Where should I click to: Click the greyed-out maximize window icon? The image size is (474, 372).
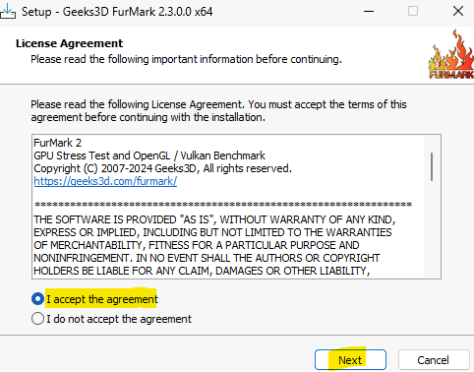(x=413, y=12)
